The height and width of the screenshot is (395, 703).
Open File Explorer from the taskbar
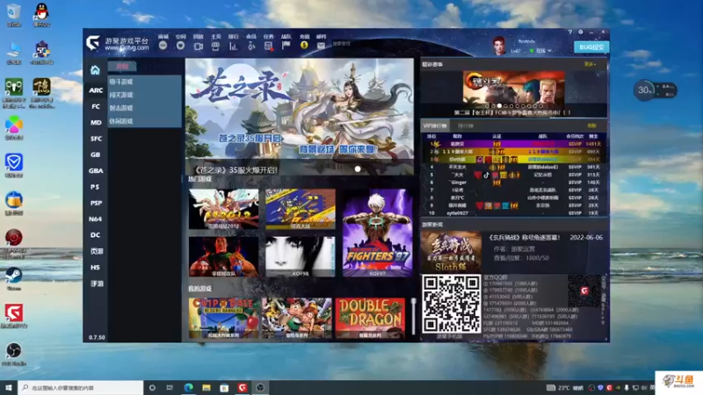[207, 387]
